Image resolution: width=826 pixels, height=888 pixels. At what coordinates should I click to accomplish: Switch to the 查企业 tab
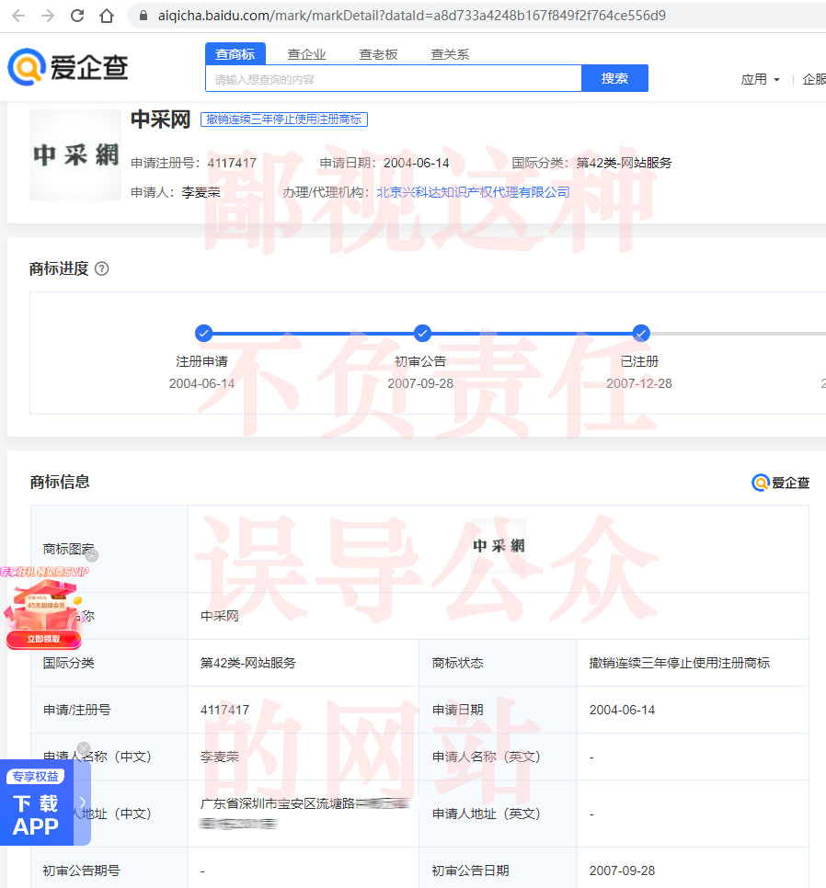306,54
